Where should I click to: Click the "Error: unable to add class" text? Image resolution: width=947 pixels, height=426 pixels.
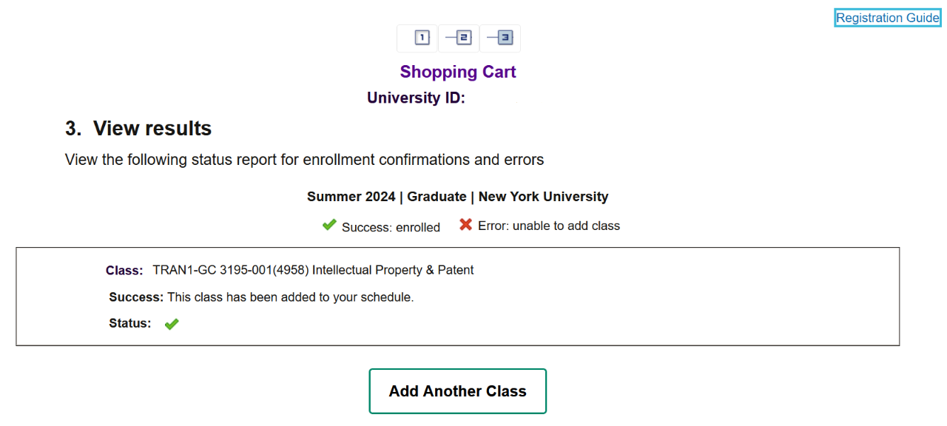coord(549,226)
